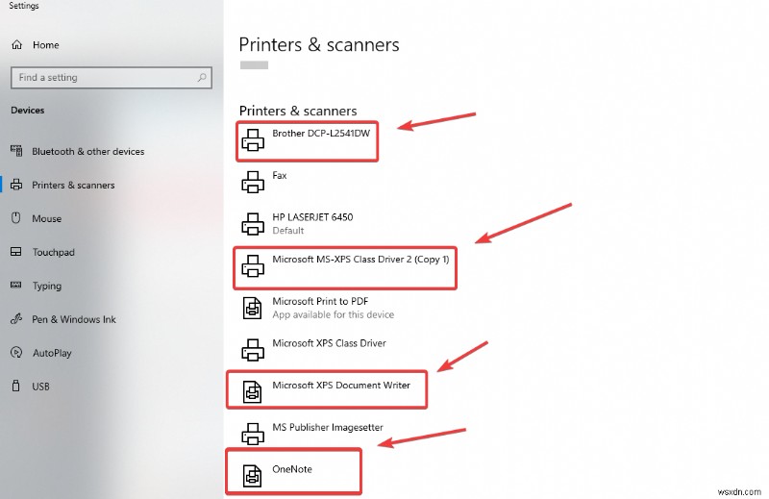Open the Home settings page
This screenshot has width=769, height=499.
click(45, 45)
